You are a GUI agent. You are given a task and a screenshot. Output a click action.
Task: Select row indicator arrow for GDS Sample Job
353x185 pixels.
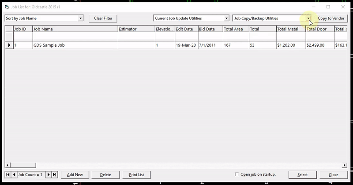[9, 45]
